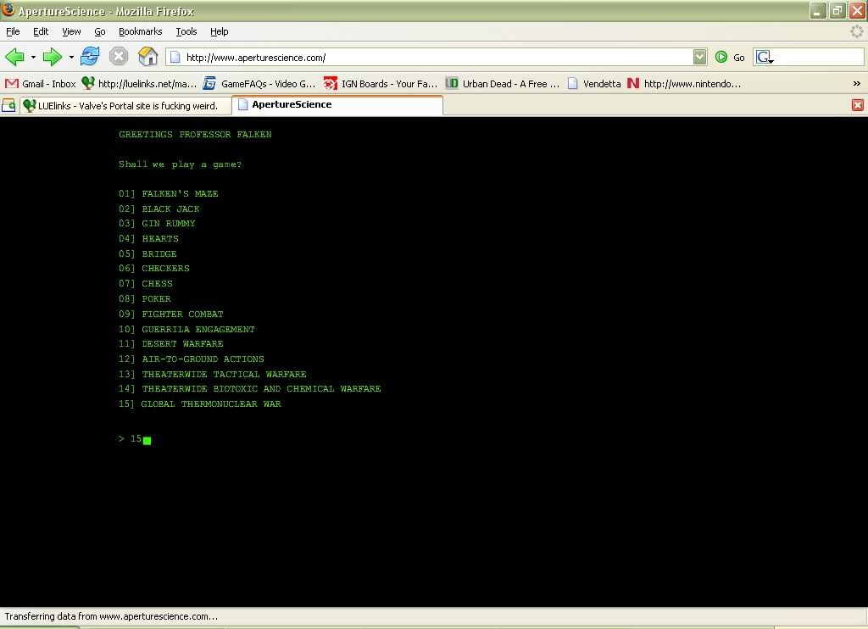Screen dimensions: 868x629
Task: Click the '05] BRIDGE' entry
Action: coord(147,253)
